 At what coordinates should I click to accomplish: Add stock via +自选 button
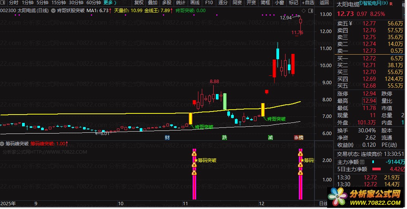[308, 3]
